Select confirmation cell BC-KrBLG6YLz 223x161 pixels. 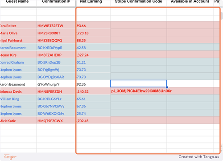point(56,98)
